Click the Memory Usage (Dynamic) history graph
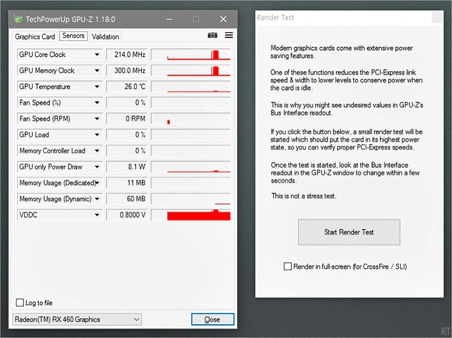Screen dimensions: 452x338 [x=191, y=199]
